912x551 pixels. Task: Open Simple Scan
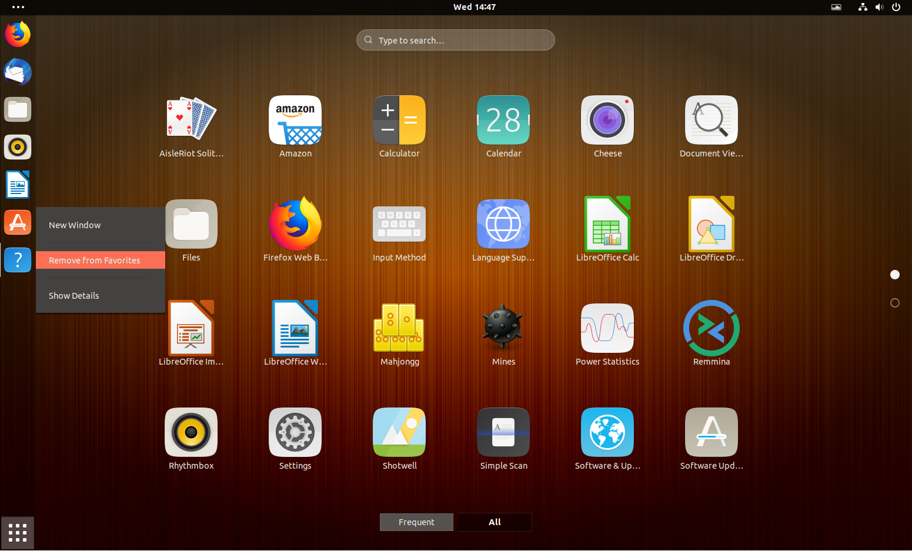click(503, 432)
